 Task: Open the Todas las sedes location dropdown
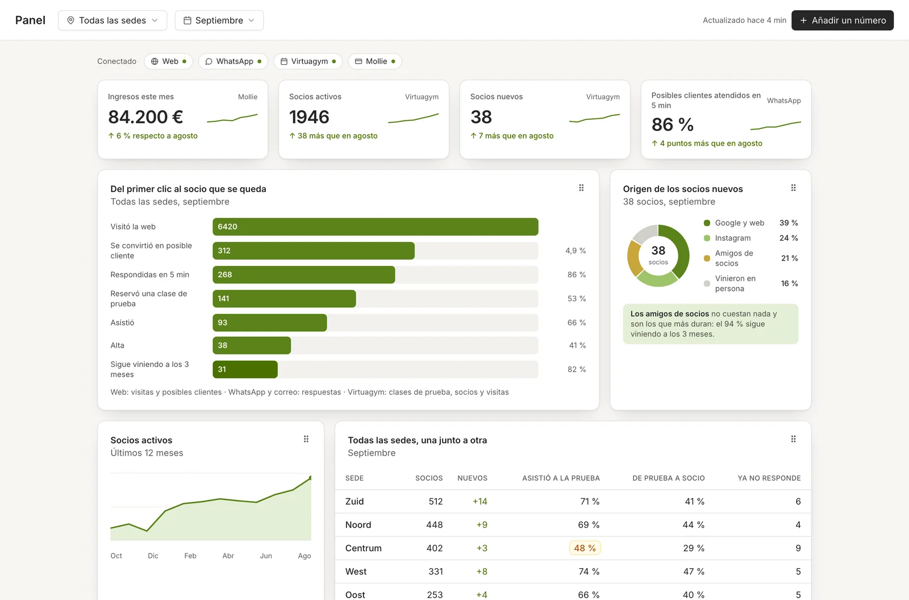[x=112, y=20]
